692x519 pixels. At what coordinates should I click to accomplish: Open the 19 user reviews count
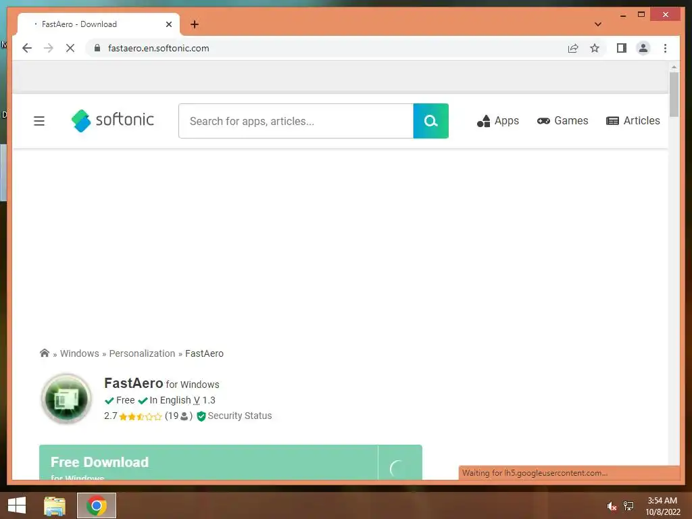click(x=178, y=416)
